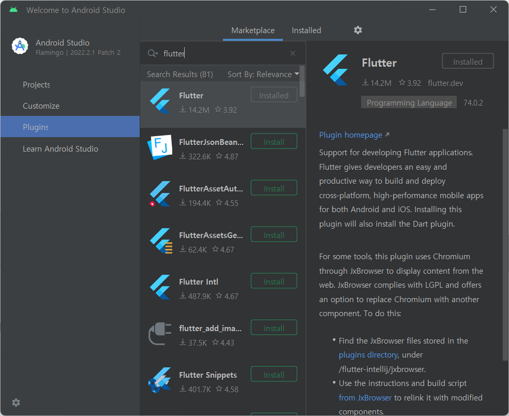Select the flutter_add_ima plug icon
The image size is (509, 416).
click(x=160, y=334)
